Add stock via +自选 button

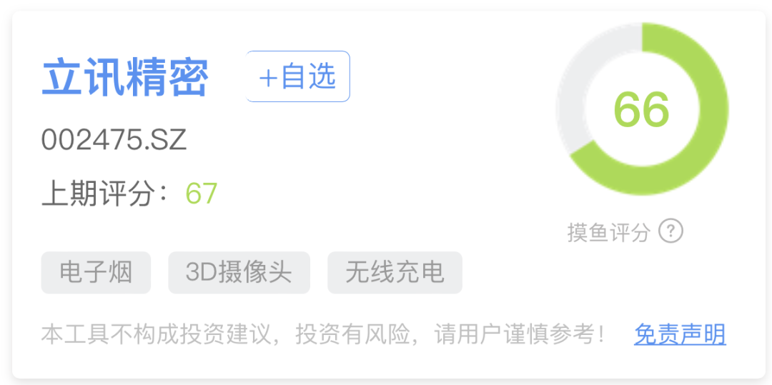tap(298, 76)
